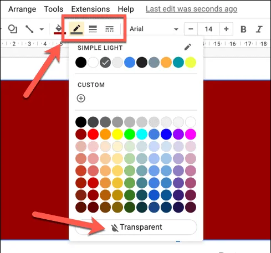Decrease font size with minus button
This screenshot has width=271, height=253.
[x=191, y=29]
